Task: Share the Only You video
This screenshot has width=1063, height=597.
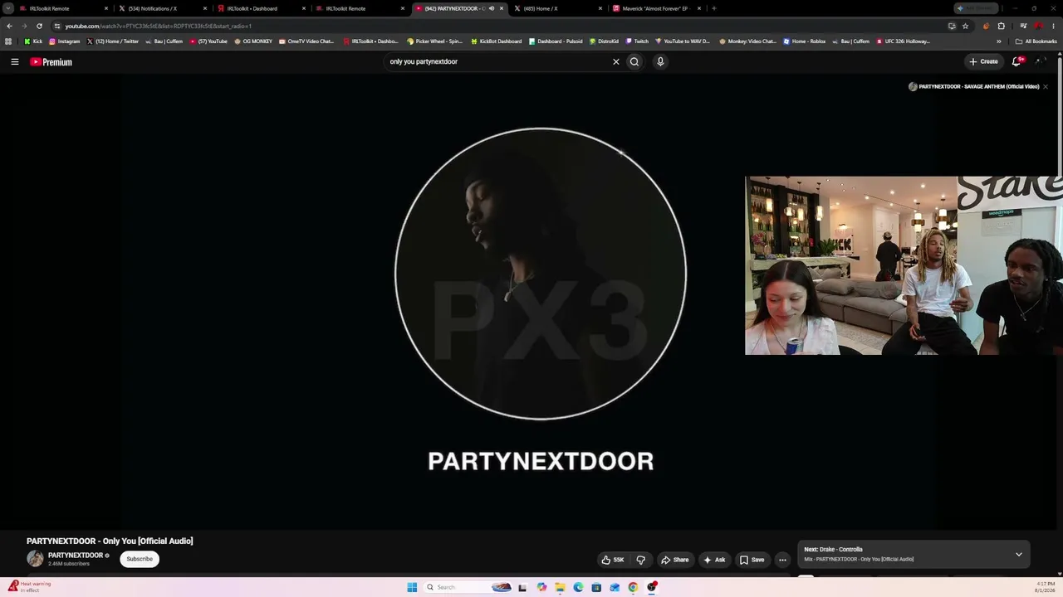Action: [674, 560]
